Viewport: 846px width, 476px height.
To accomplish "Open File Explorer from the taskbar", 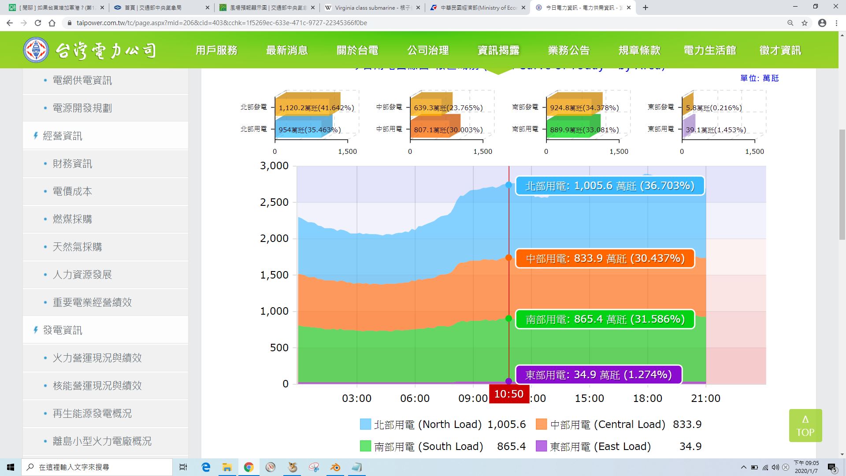I will pyautogui.click(x=227, y=467).
